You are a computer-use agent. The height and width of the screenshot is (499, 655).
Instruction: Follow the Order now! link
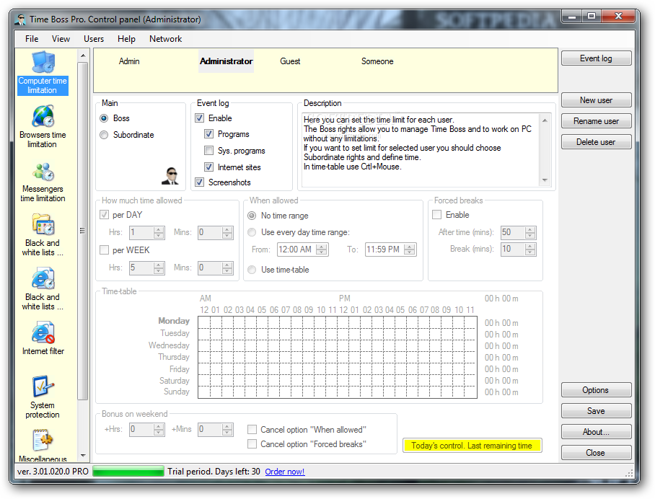pos(284,472)
